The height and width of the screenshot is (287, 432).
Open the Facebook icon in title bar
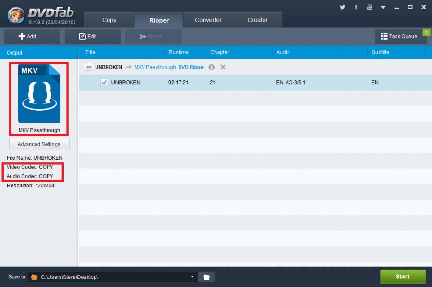point(356,7)
